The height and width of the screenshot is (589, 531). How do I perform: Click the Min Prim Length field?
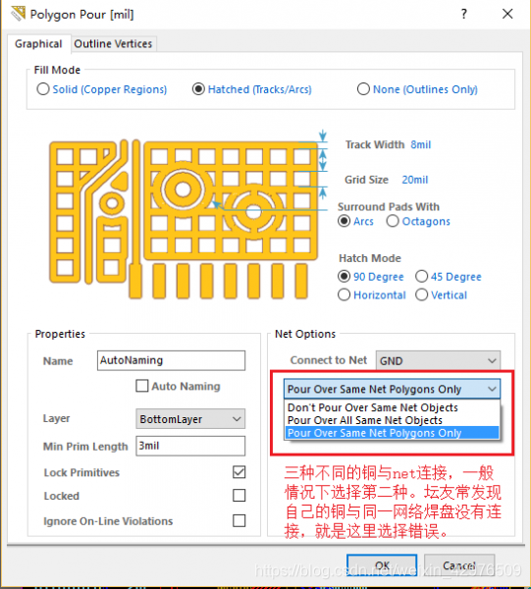(x=190, y=446)
